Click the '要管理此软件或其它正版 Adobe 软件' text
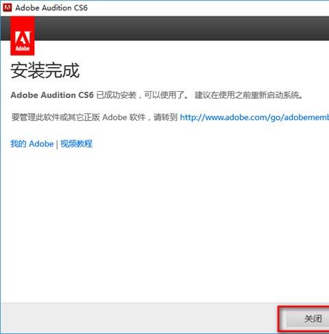 (78, 117)
